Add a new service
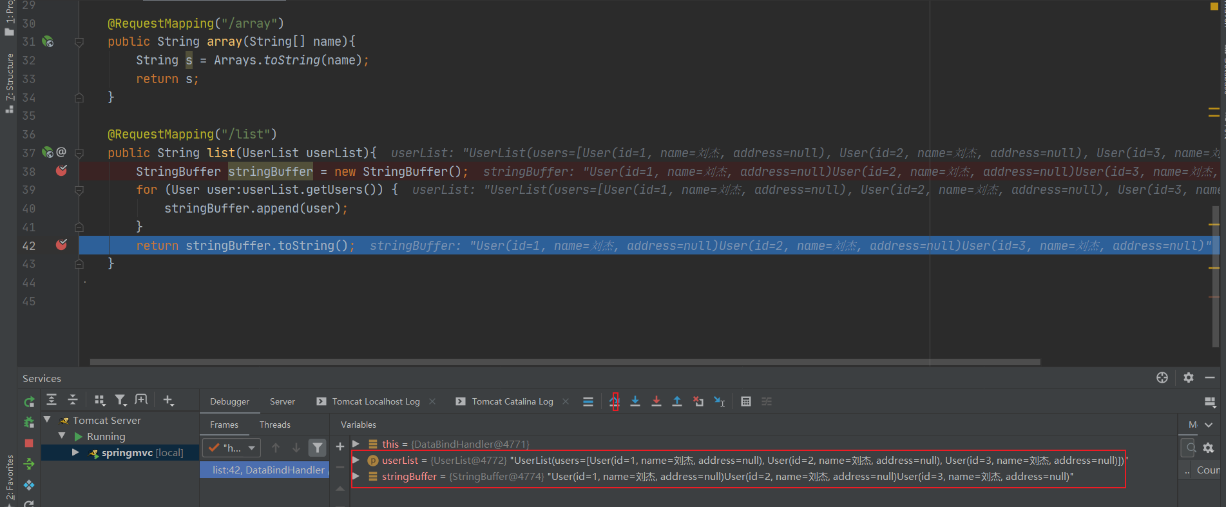Screen dimensions: 1226x507 [x=168, y=400]
